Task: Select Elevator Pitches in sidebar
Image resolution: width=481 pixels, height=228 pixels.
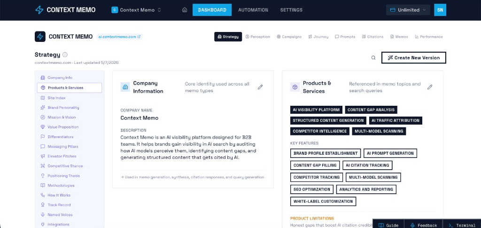Action: tap(70, 156)
